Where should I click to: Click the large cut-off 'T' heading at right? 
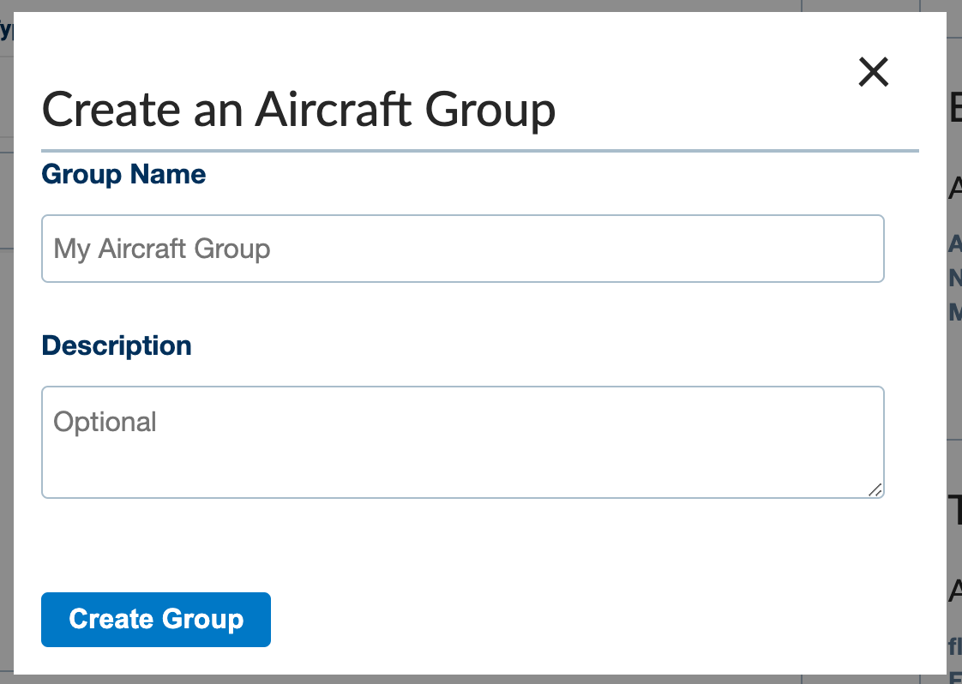[x=955, y=510]
